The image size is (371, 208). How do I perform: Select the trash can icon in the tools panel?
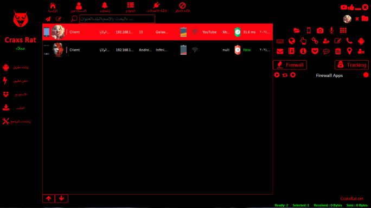click(x=338, y=51)
